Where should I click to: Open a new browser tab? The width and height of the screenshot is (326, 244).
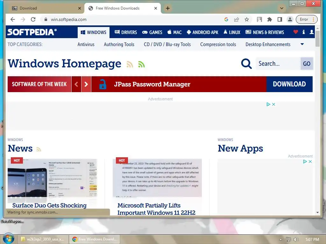coord(168,8)
